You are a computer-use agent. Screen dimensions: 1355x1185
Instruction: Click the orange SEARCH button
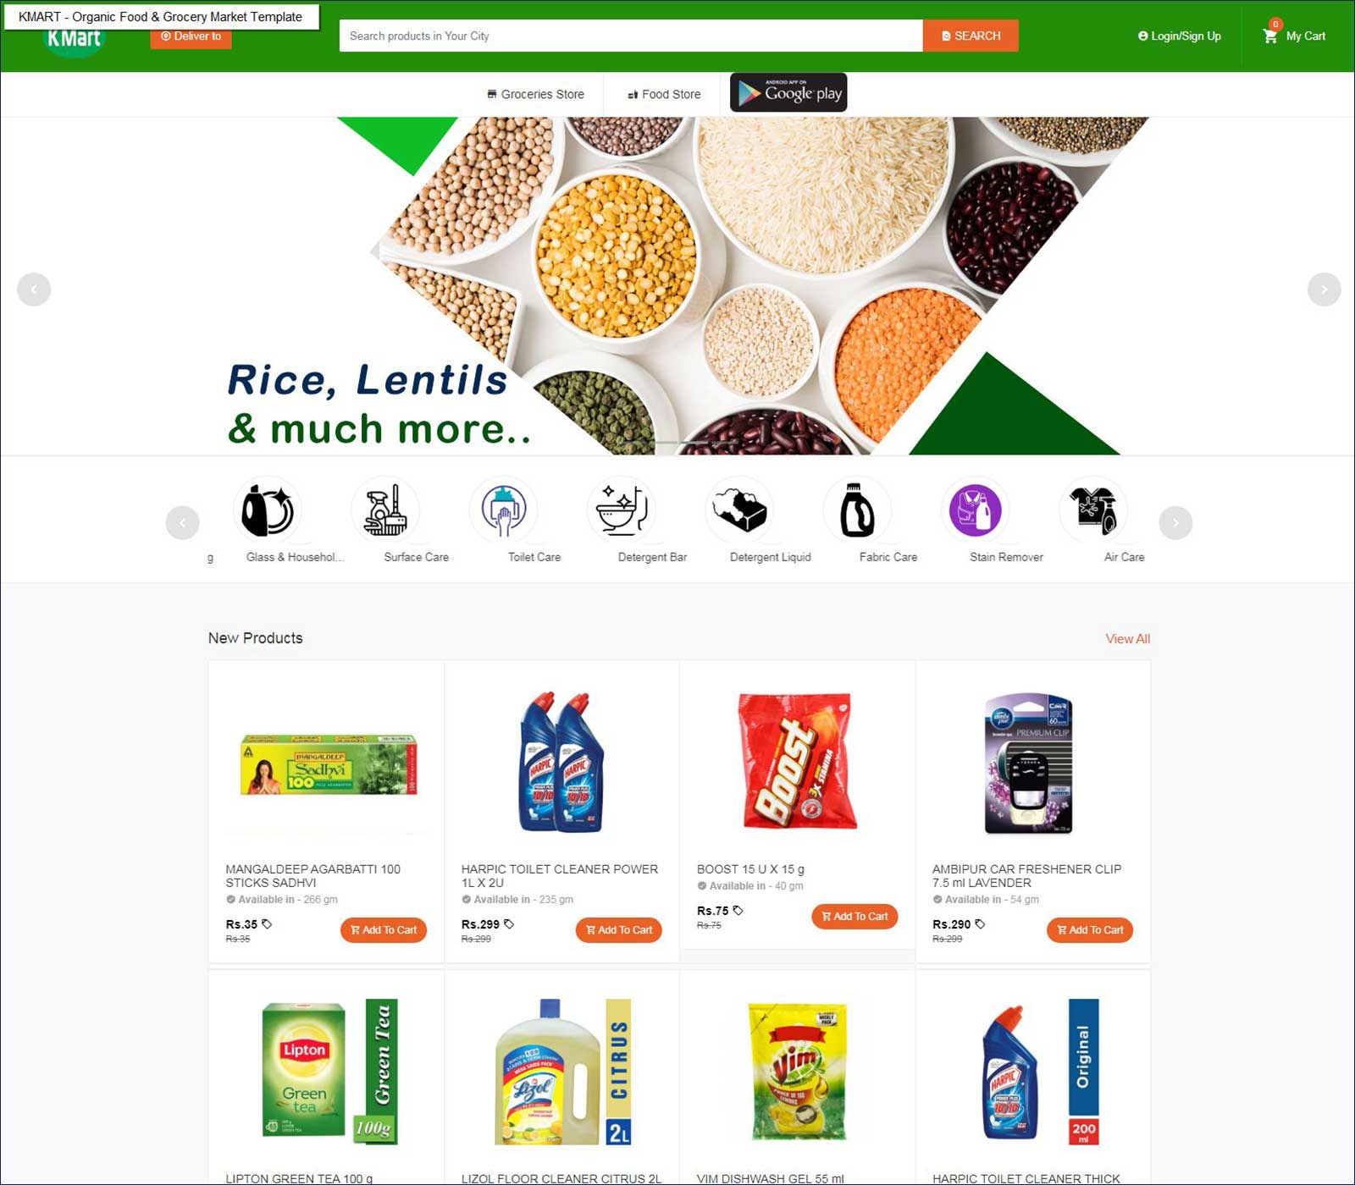coord(971,36)
